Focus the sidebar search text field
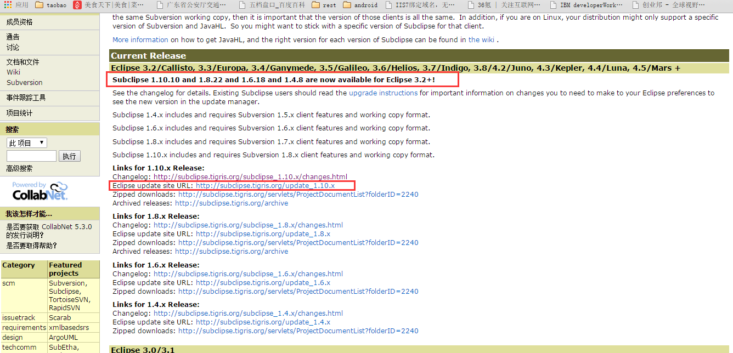 [x=31, y=156]
